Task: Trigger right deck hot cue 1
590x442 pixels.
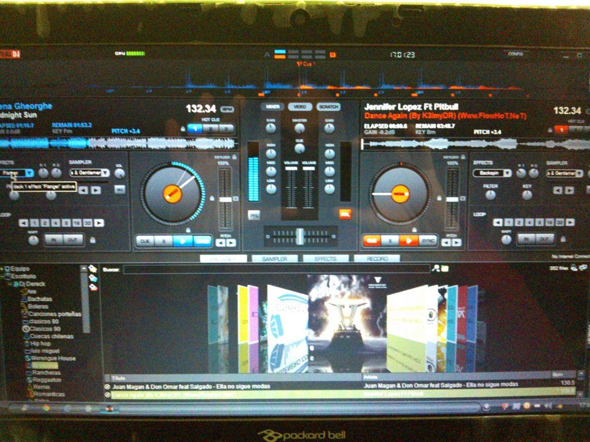Action: pyautogui.click(x=561, y=130)
